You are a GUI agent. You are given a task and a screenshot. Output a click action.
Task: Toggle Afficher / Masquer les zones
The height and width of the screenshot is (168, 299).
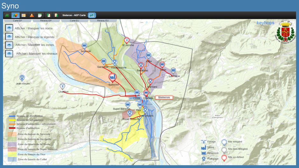(9, 45)
